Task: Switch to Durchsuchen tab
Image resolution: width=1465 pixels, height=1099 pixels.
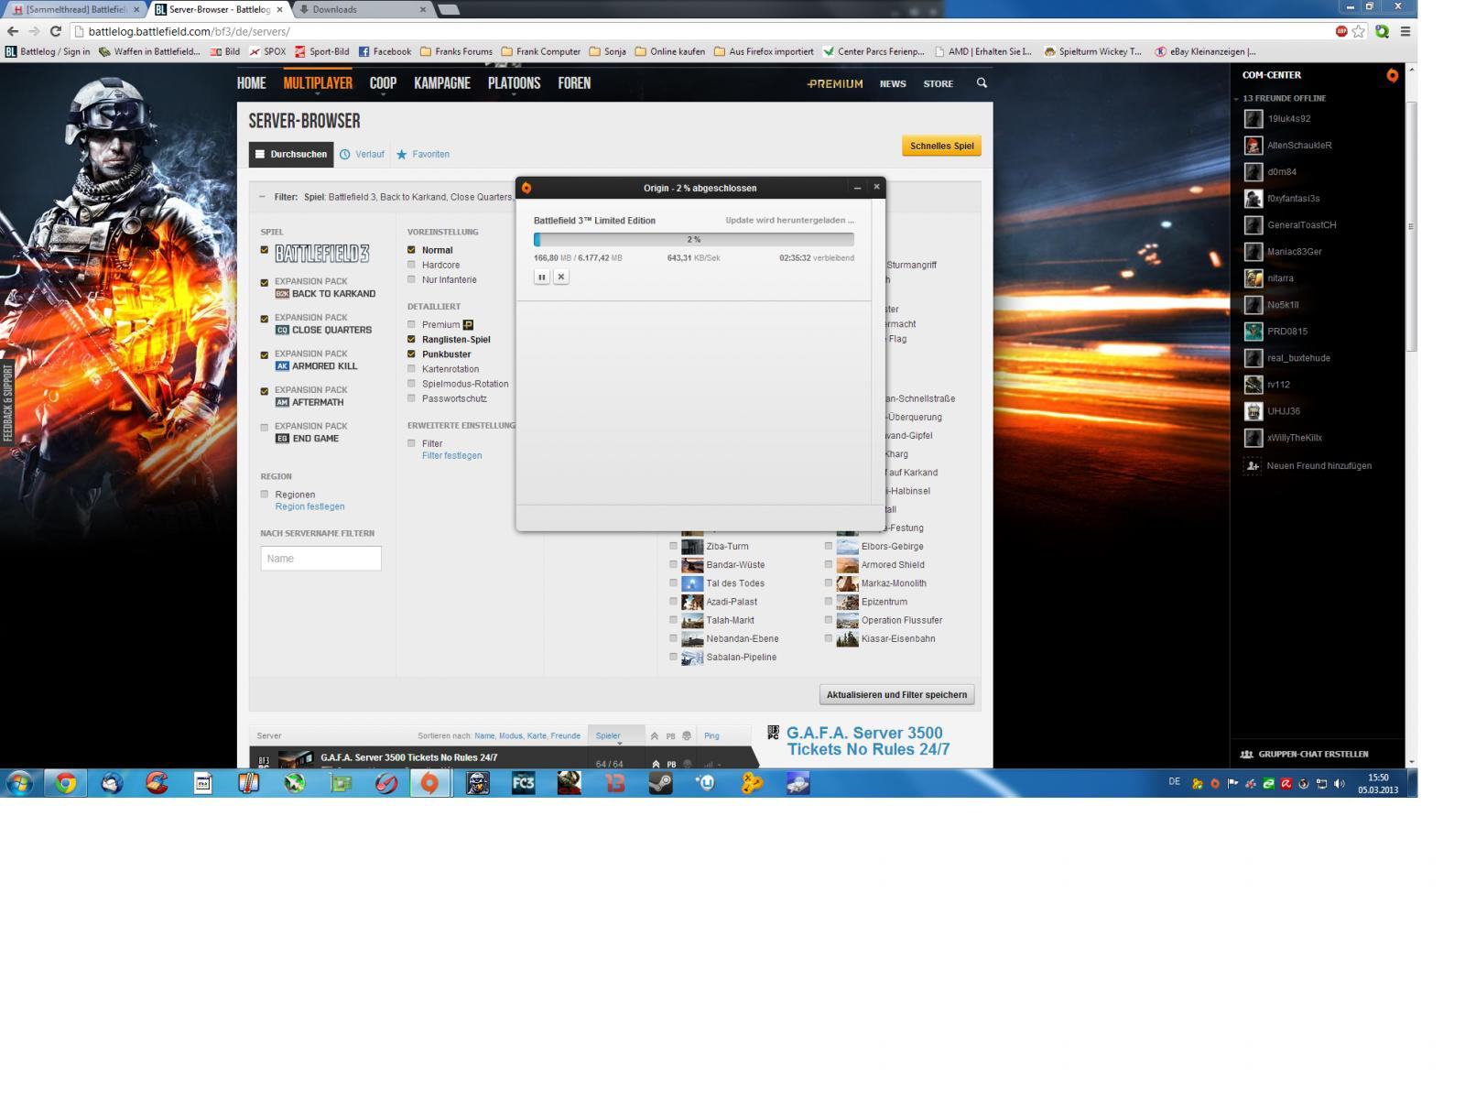Action: [291, 154]
